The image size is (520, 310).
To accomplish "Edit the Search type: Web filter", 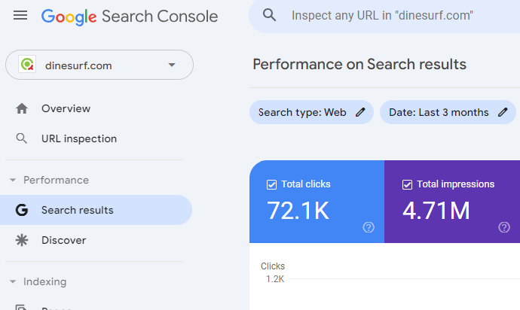I will pyautogui.click(x=311, y=112).
